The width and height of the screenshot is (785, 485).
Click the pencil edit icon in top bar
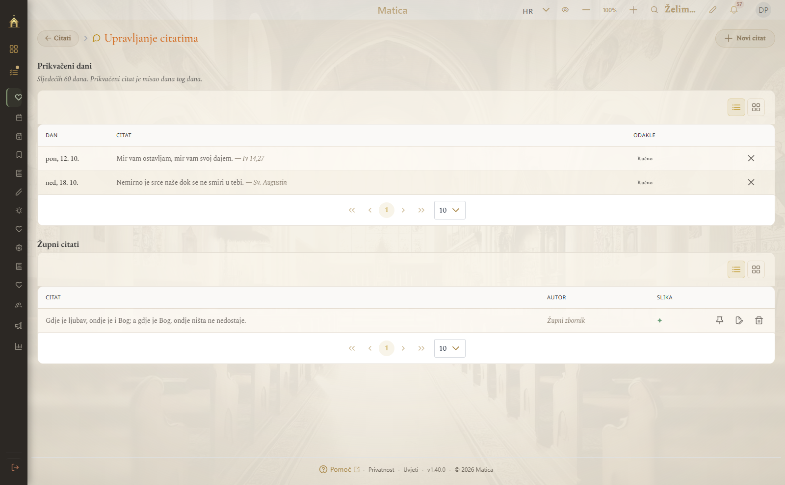pos(713,10)
